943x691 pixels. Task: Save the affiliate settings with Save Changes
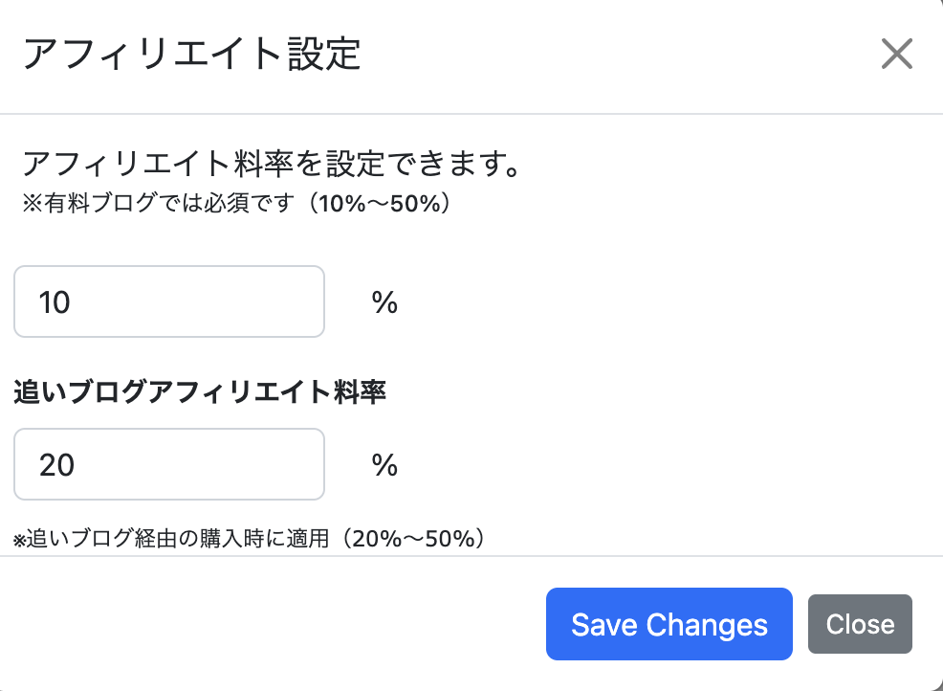(669, 624)
